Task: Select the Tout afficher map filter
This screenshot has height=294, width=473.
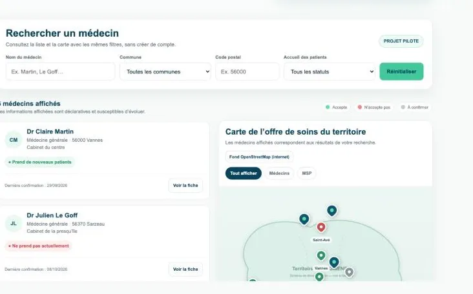Action: 244,173
